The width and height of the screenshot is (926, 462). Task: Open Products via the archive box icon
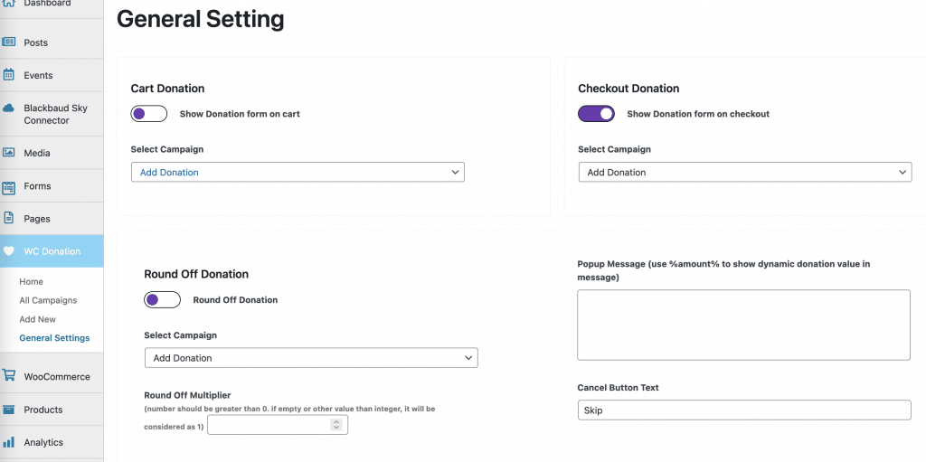point(9,410)
